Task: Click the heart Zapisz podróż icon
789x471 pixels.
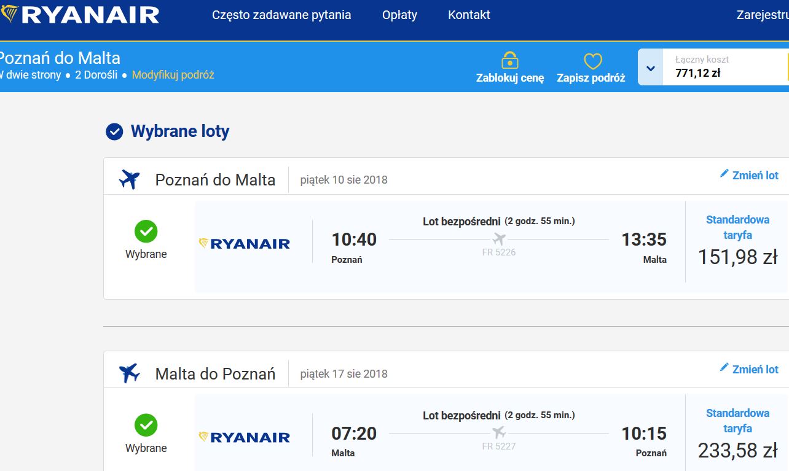Action: 592,61
